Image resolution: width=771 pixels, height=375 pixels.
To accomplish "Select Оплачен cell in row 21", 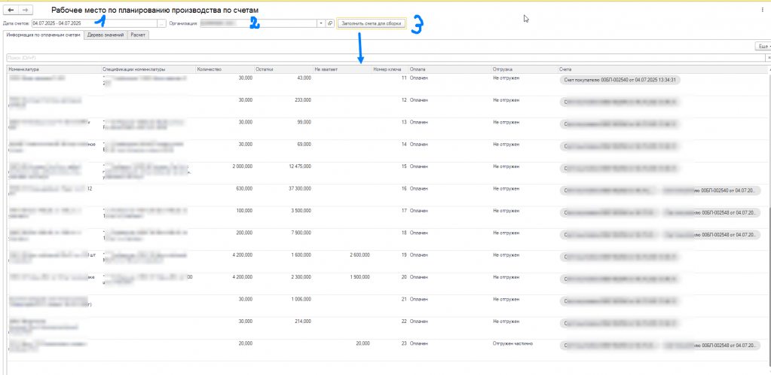I will pos(419,300).
